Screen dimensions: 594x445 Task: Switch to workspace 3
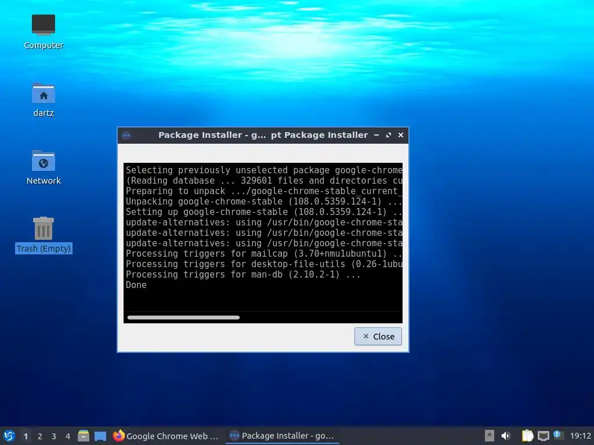tap(54, 436)
